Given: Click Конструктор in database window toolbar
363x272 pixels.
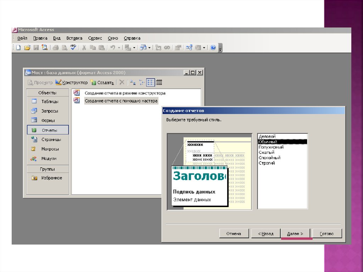Looking at the screenshot, I should point(72,83).
